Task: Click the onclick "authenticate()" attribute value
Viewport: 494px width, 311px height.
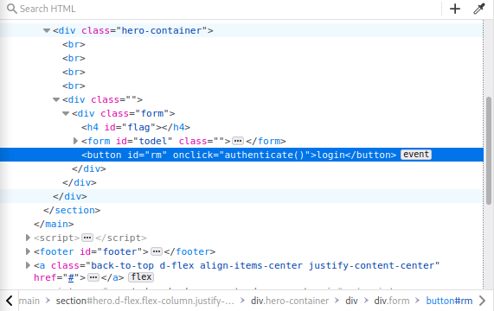Action: (264, 155)
